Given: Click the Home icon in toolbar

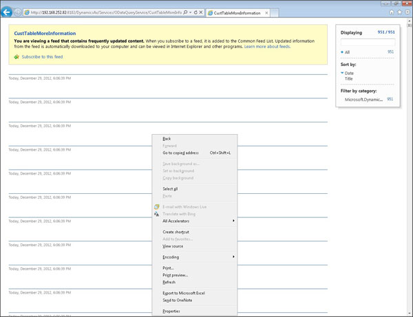Looking at the screenshot, I should pos(392,12).
